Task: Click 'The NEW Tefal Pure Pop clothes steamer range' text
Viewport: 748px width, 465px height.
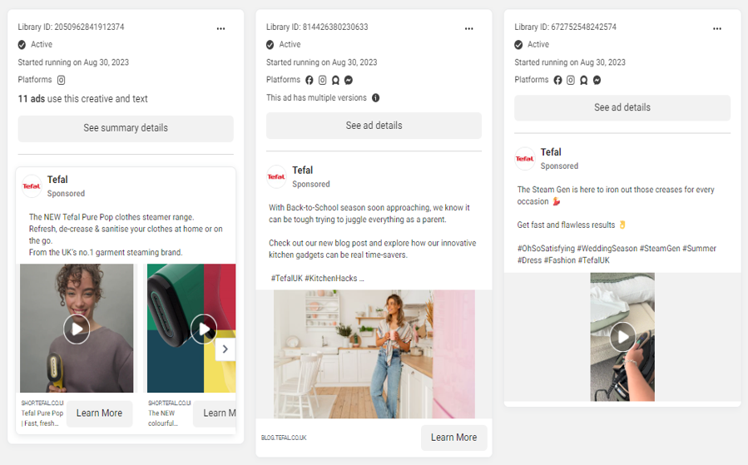Action: pos(111,217)
